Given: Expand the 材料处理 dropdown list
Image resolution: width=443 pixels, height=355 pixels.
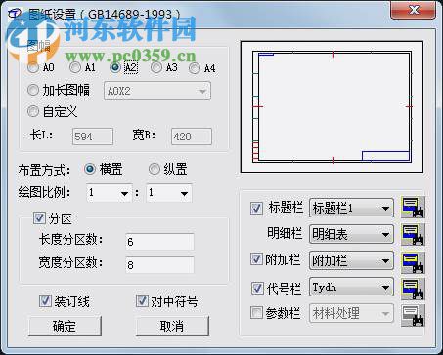Looking at the screenshot, I should coord(351,314).
